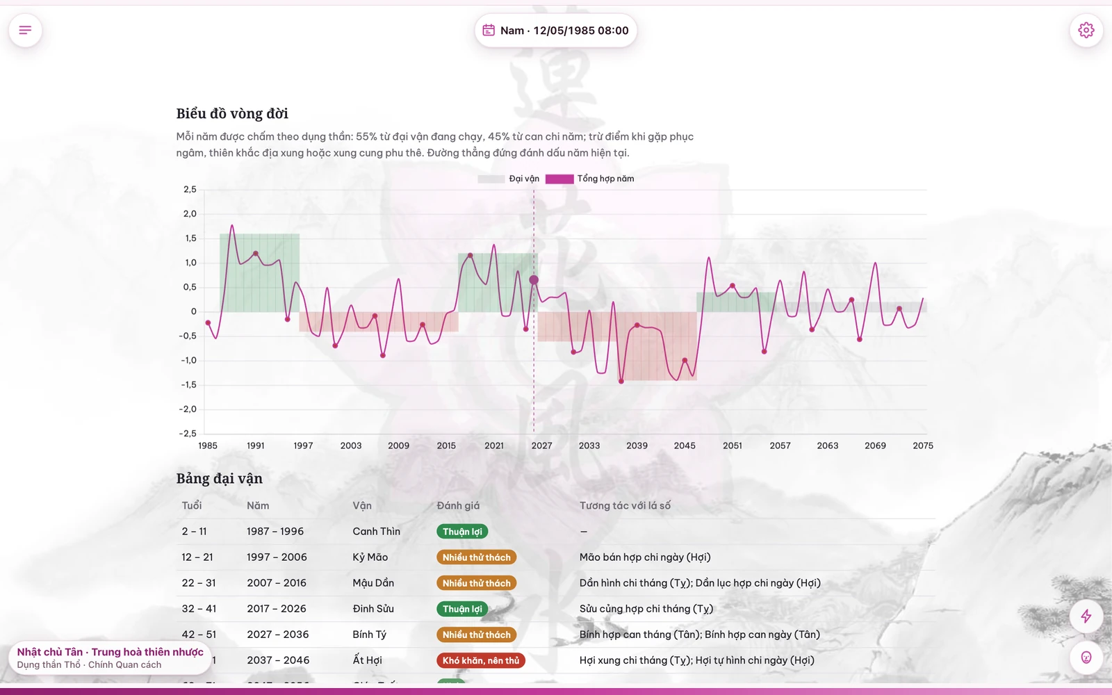Click the Đánh giá column header
1112x695 pixels.
tap(458, 505)
